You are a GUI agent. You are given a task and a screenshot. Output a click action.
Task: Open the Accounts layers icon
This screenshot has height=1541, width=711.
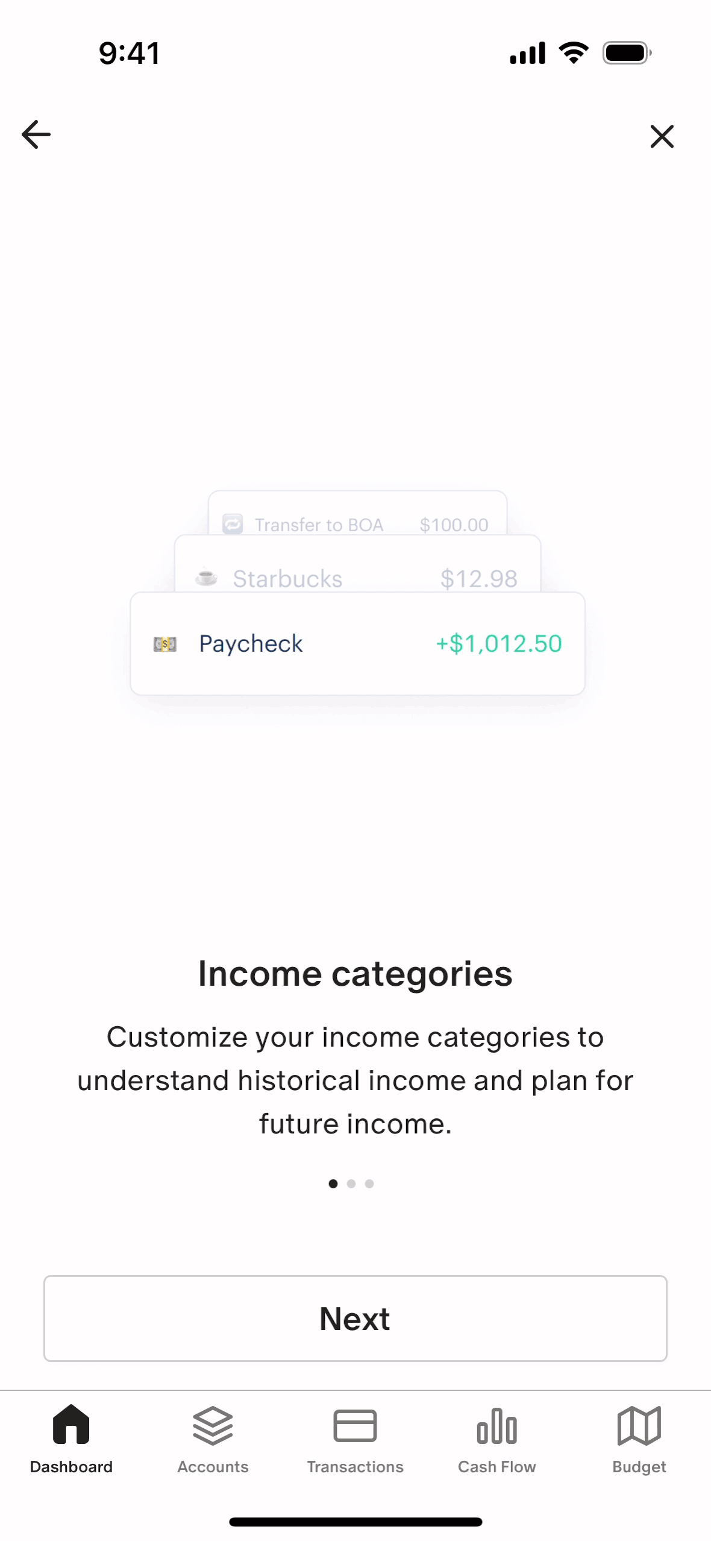point(213,1426)
